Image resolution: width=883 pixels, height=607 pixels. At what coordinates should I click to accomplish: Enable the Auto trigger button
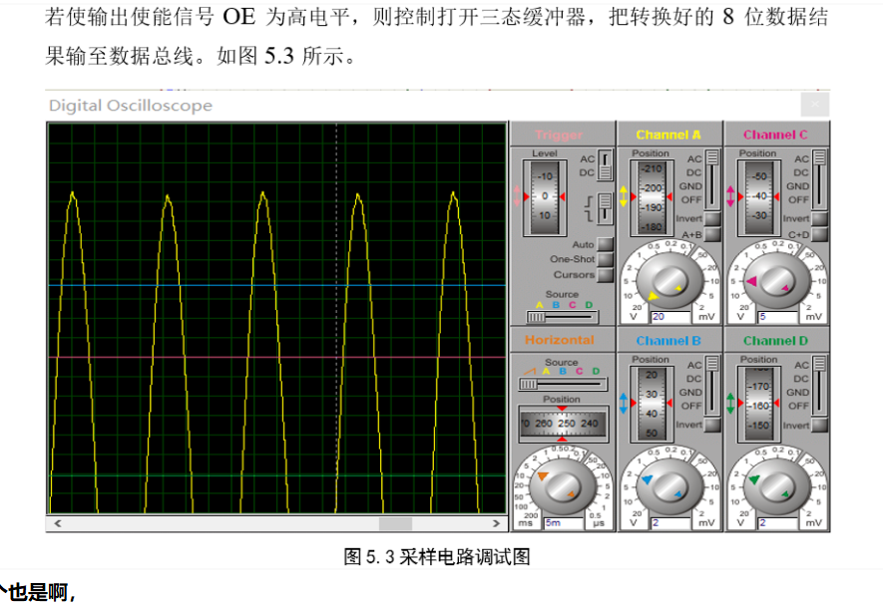[605, 244]
